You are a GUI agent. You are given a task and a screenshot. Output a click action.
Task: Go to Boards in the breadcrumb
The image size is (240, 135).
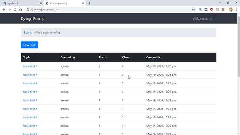(28, 33)
